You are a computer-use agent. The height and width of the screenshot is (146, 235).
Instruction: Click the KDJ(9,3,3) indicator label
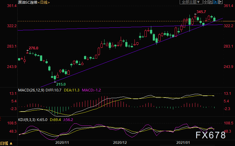click(27, 120)
